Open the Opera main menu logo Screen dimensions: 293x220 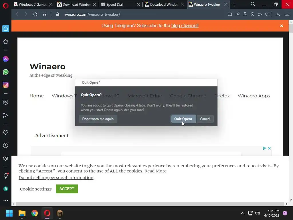(x=6, y=6)
